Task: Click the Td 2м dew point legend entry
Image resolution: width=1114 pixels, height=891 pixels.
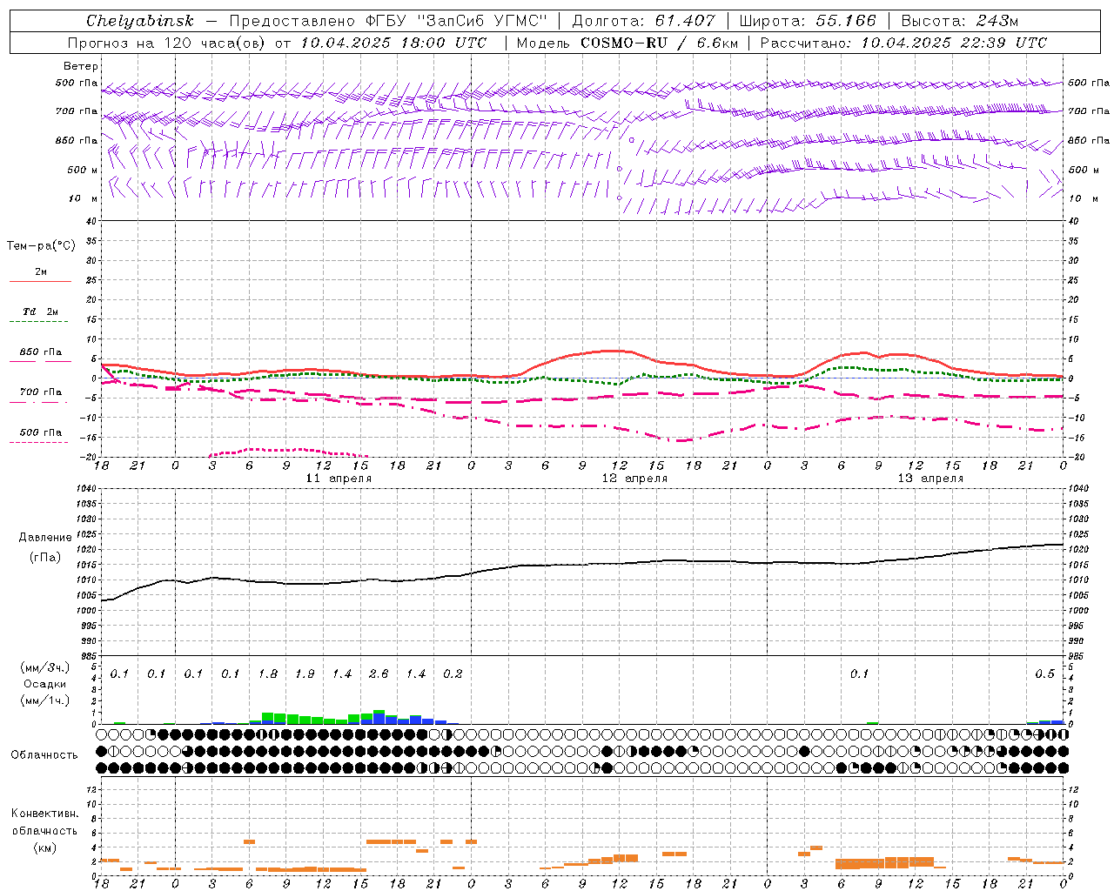Action: pyautogui.click(x=41, y=312)
